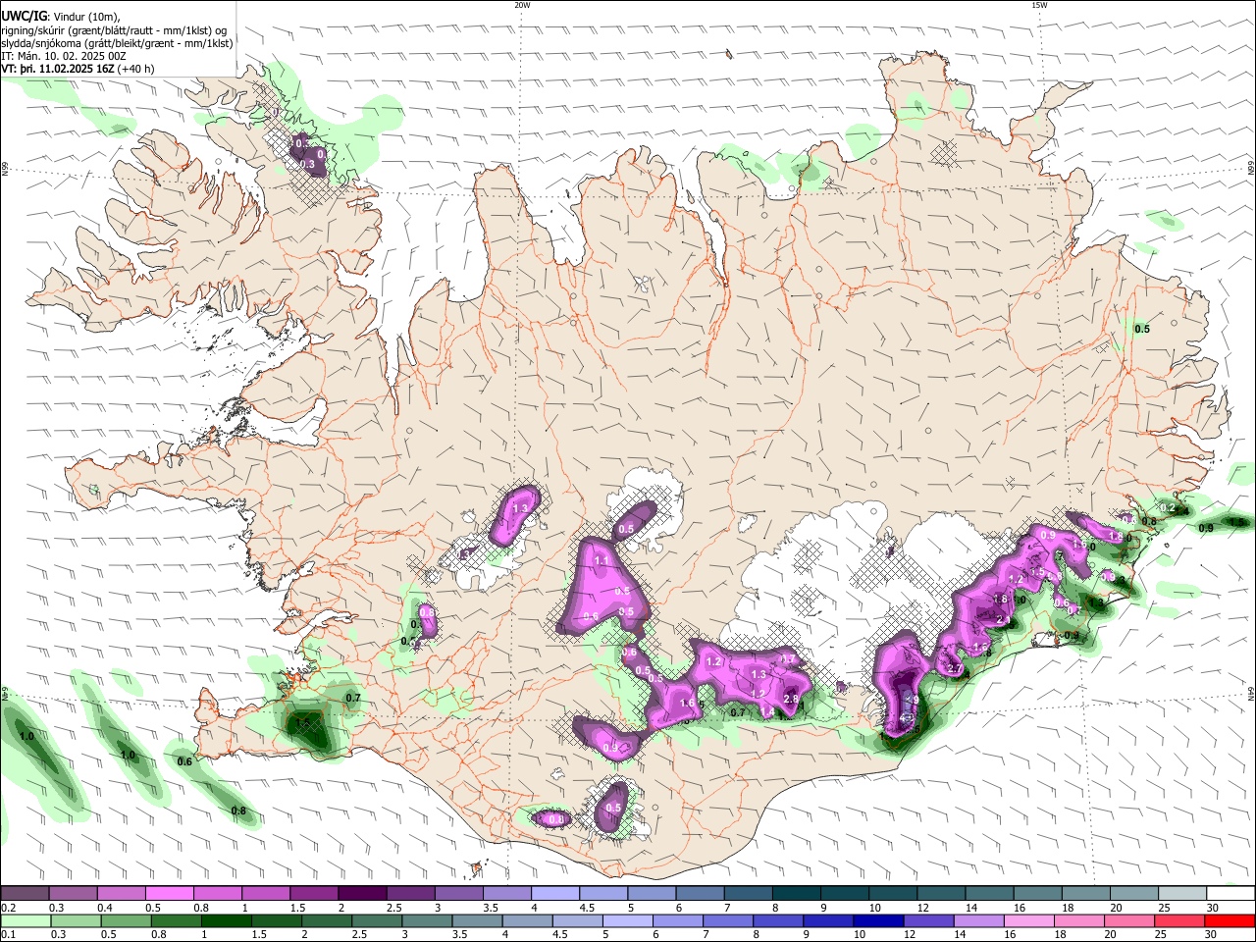Click the '1.8' snowfall value on the southeast coast
This screenshot has height=942, width=1256.
tap(1001, 600)
